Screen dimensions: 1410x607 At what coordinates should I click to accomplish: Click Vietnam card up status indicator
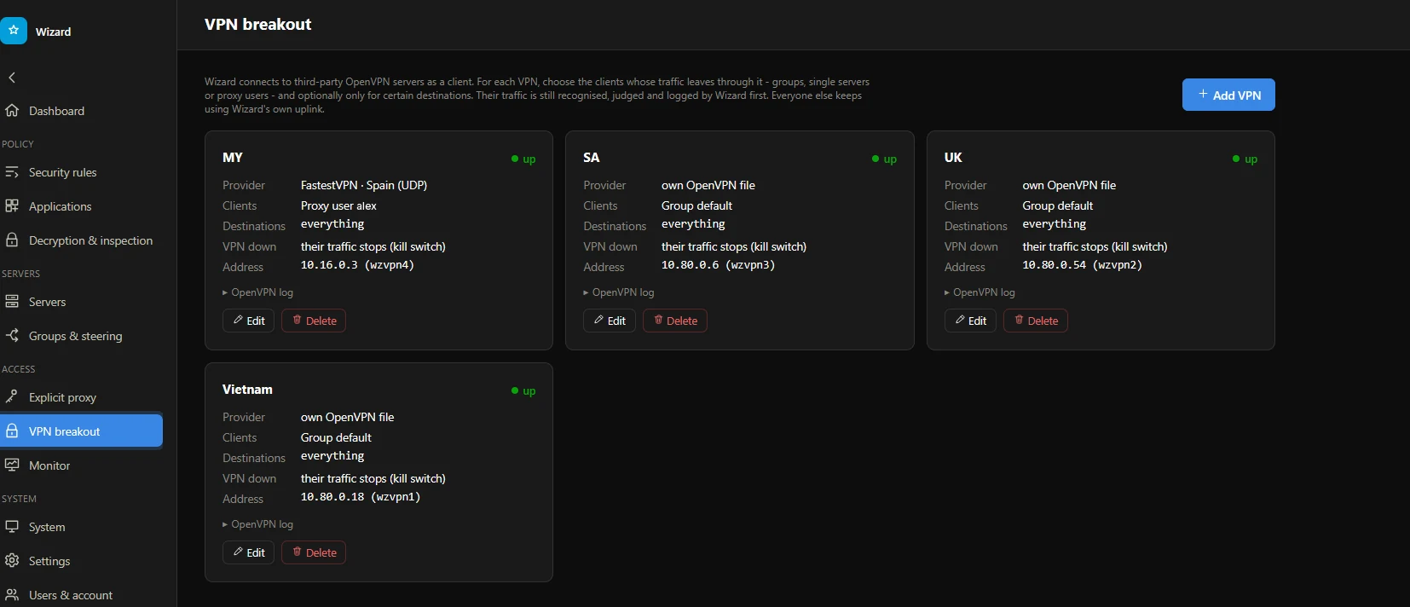[x=523, y=390]
